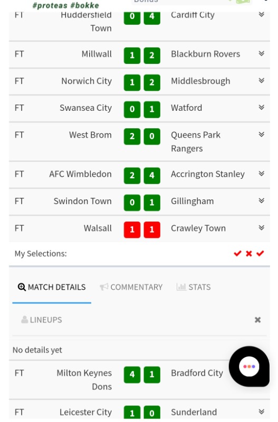Screen dimensions: 278x422
Task: Expand the Millwall vs Blackburn Rovers match
Action: (261, 54)
